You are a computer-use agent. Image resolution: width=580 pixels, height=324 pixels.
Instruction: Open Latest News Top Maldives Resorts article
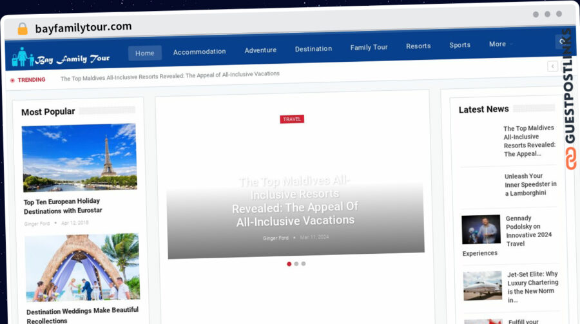529,141
